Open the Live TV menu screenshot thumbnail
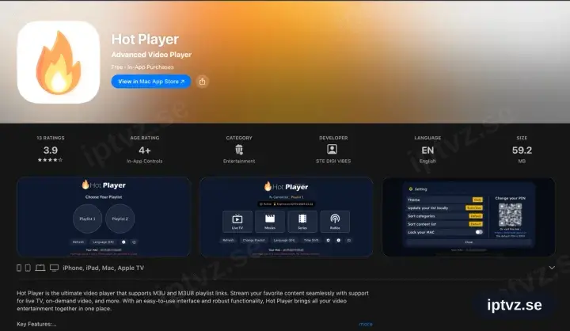 pyautogui.click(x=287, y=217)
